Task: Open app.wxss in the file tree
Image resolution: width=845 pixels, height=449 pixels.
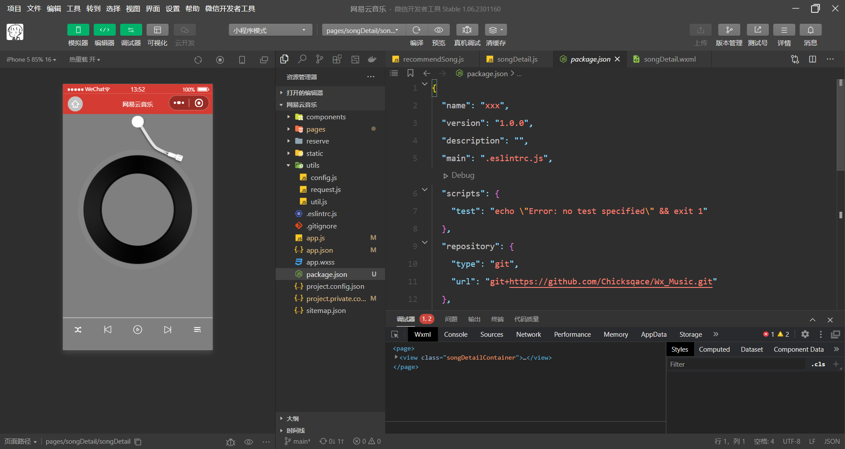Action: tap(320, 262)
